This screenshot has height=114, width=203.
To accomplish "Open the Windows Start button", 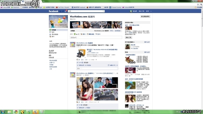I will [3, 112].
